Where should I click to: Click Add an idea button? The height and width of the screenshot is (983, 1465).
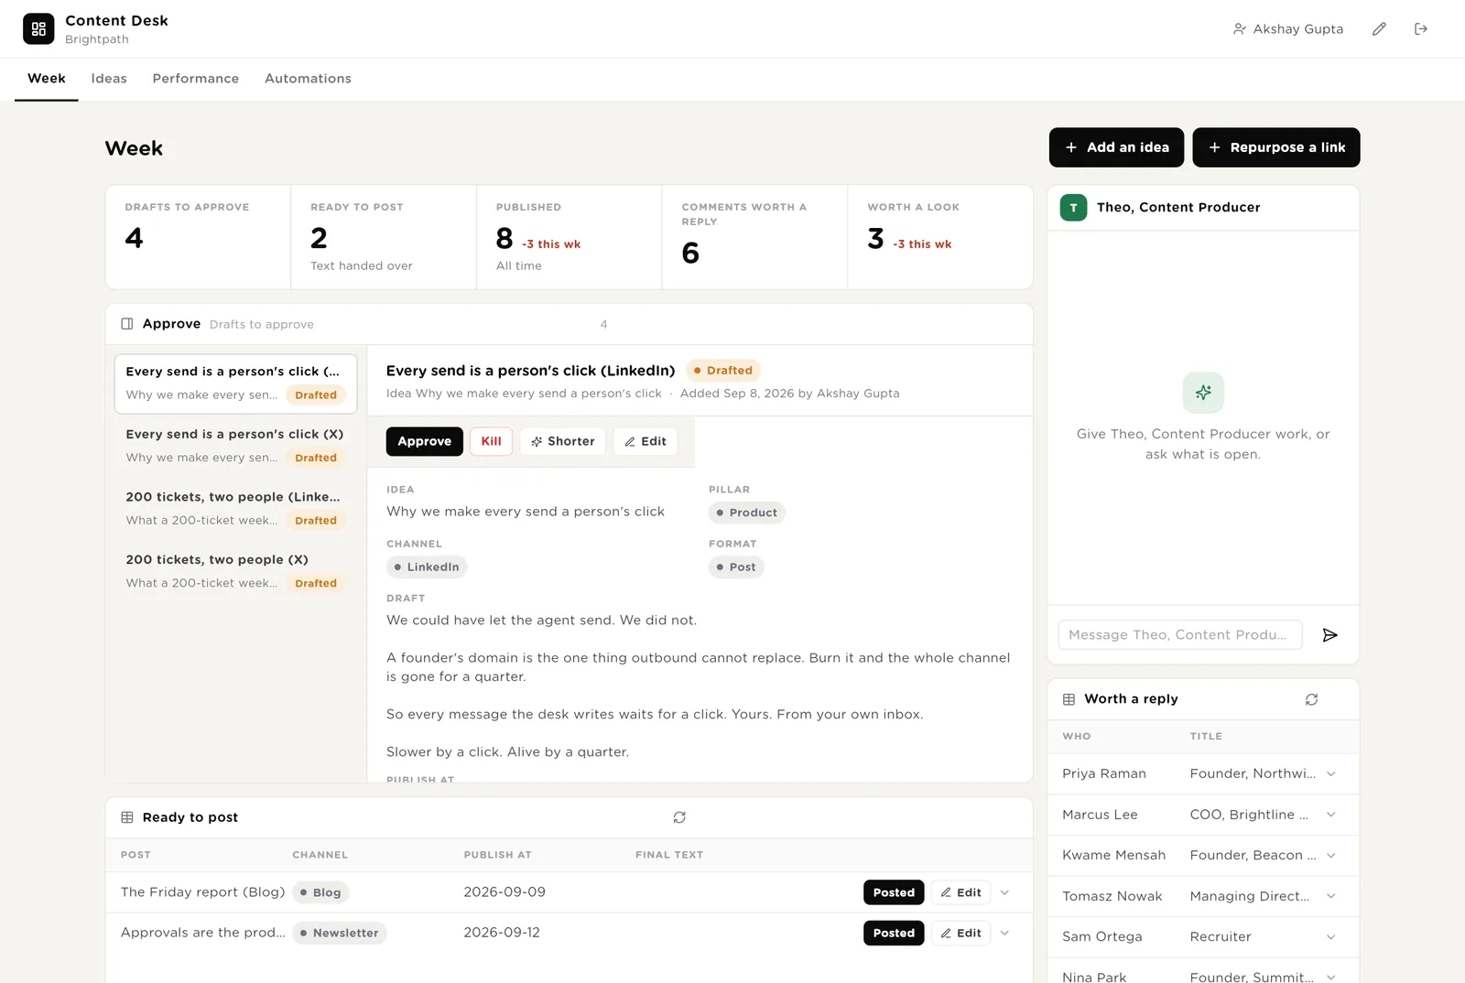tap(1116, 147)
